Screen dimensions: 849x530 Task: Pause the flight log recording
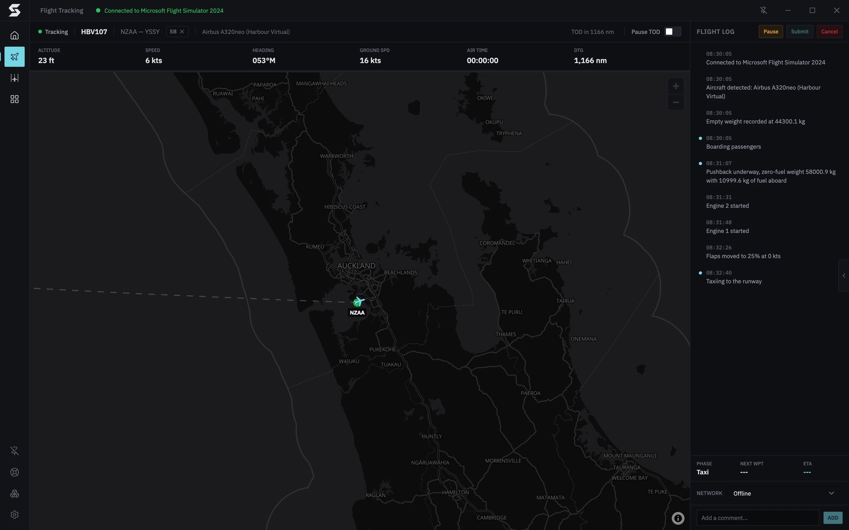[x=771, y=32]
